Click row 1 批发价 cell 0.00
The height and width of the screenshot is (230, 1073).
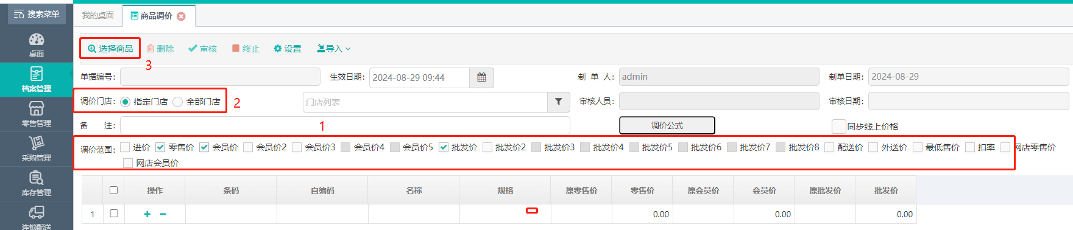click(x=886, y=214)
